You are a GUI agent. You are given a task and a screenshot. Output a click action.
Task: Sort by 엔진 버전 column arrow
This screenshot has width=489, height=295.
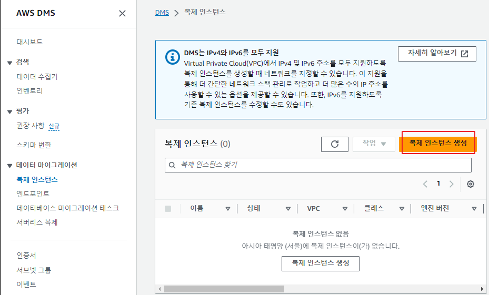[x=474, y=209]
